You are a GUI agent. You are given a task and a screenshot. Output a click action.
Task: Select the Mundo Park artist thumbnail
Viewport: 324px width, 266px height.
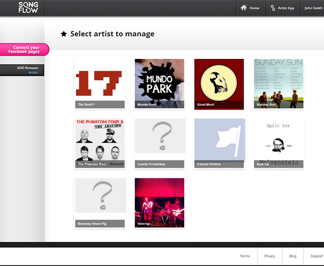tap(159, 84)
